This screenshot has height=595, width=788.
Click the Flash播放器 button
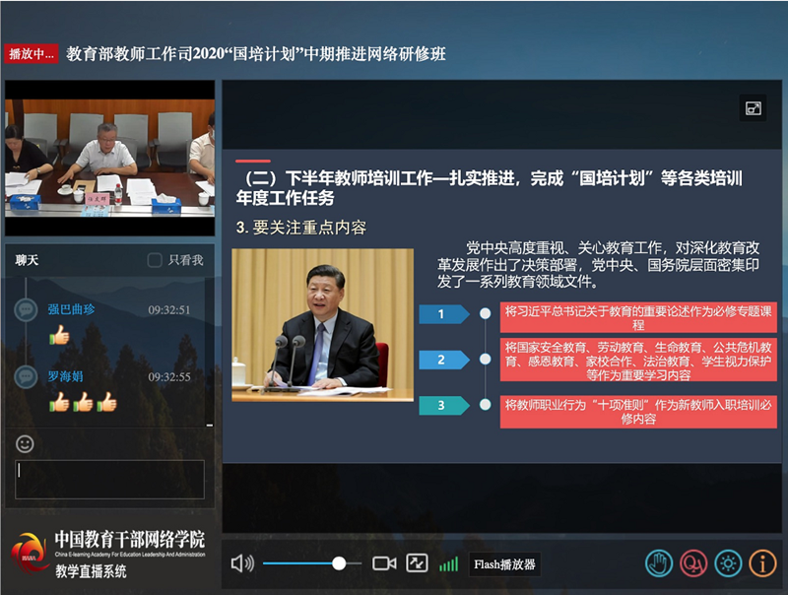coord(504,564)
